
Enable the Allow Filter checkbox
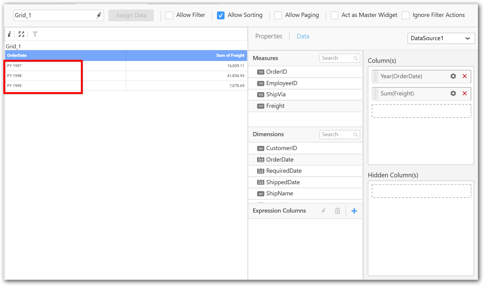pos(169,15)
